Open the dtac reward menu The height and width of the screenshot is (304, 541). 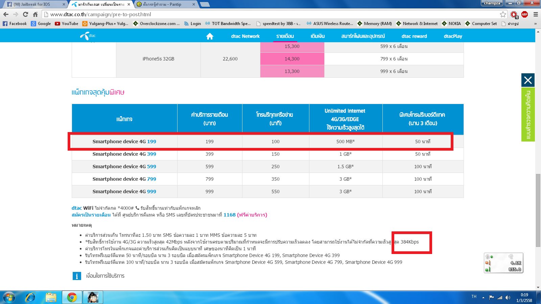tap(414, 36)
